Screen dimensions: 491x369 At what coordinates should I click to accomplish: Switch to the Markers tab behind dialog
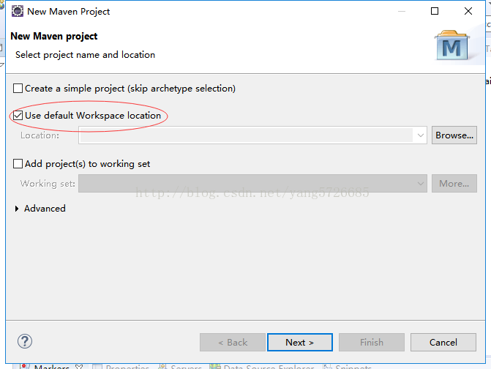click(51, 367)
